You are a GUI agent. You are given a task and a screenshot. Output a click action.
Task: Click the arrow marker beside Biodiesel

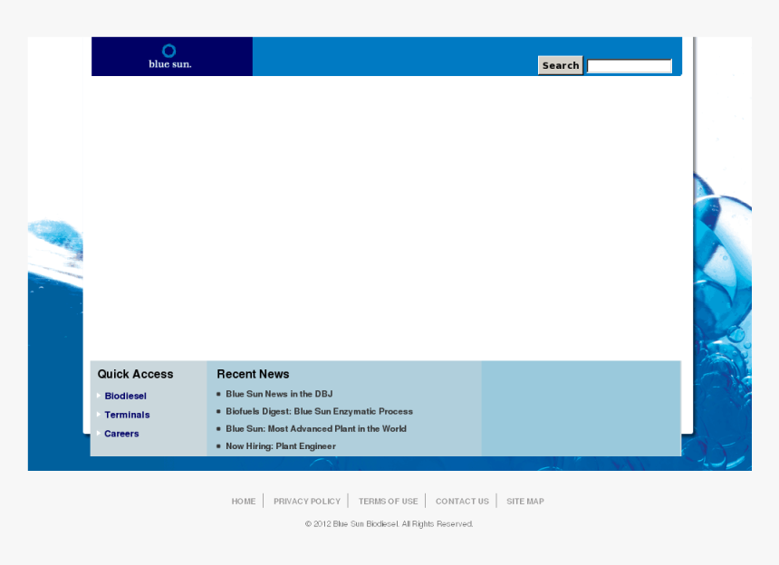pos(100,396)
